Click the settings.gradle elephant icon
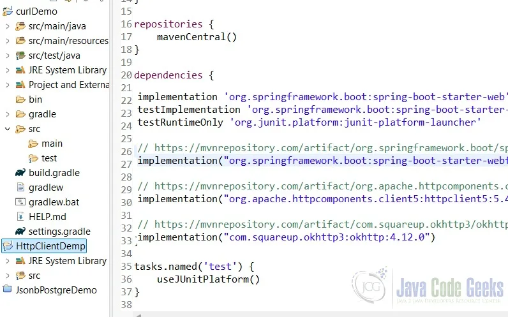508x317 pixels. click(20, 231)
